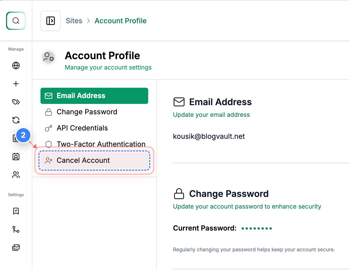Click the plus icon to add a site
The height and width of the screenshot is (270, 349).
16,84
